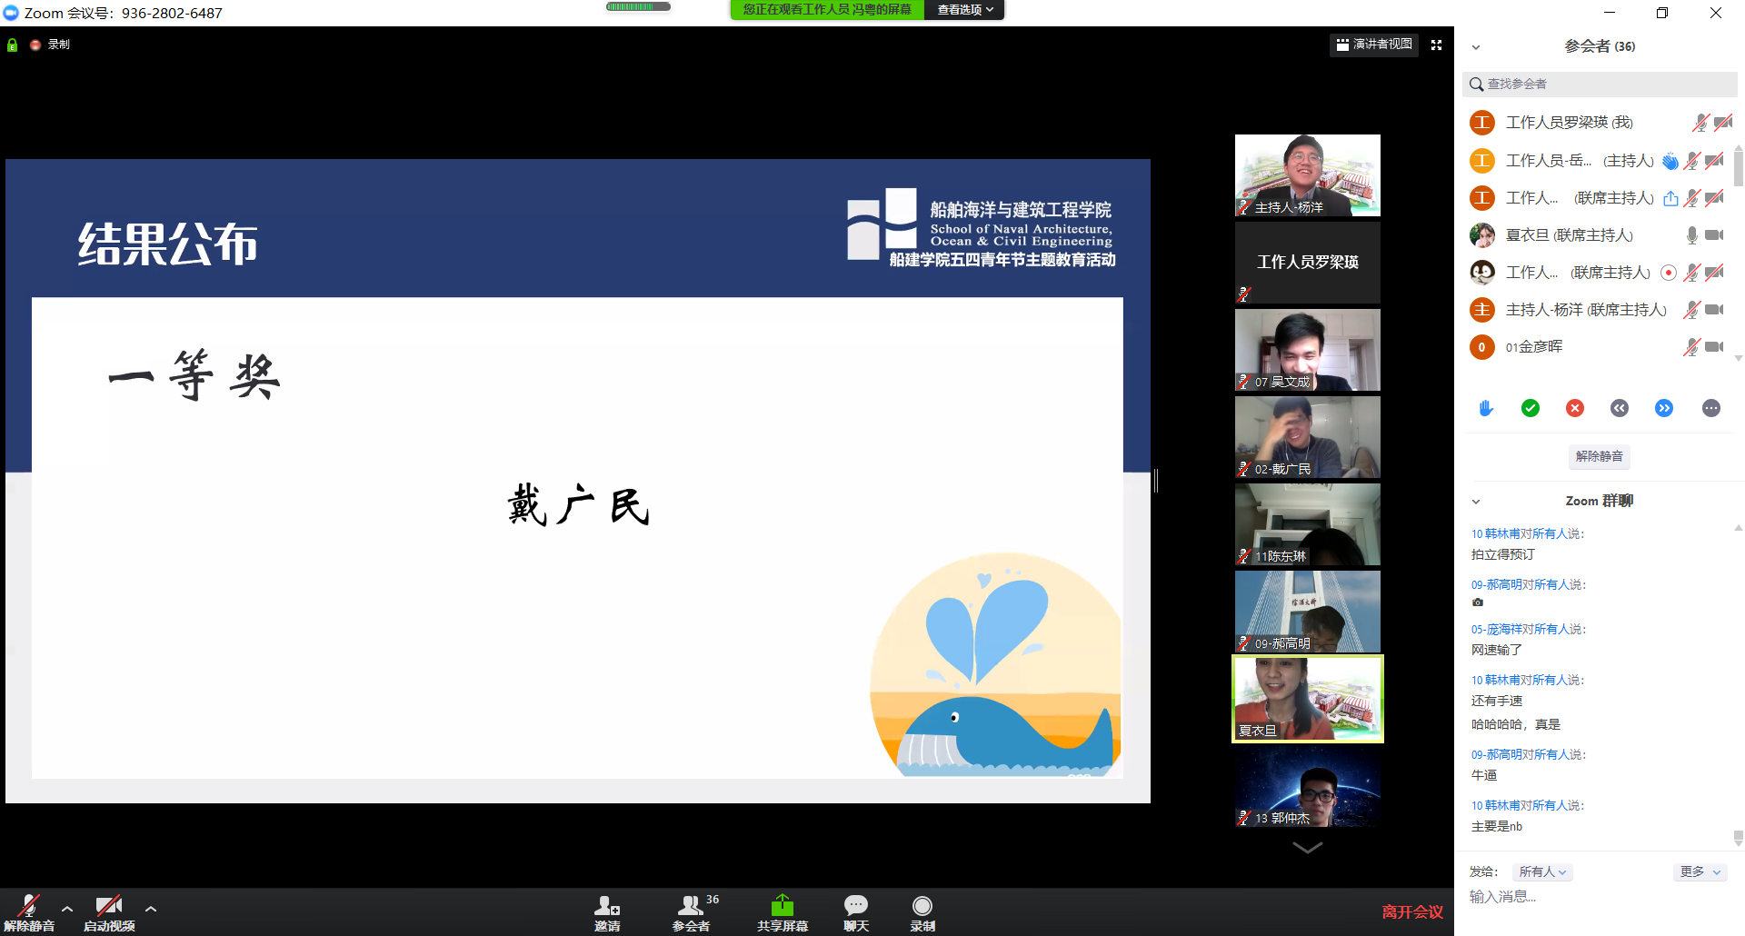Click the Record (录制) icon in toolbar
The height and width of the screenshot is (936, 1745).
tap(922, 907)
